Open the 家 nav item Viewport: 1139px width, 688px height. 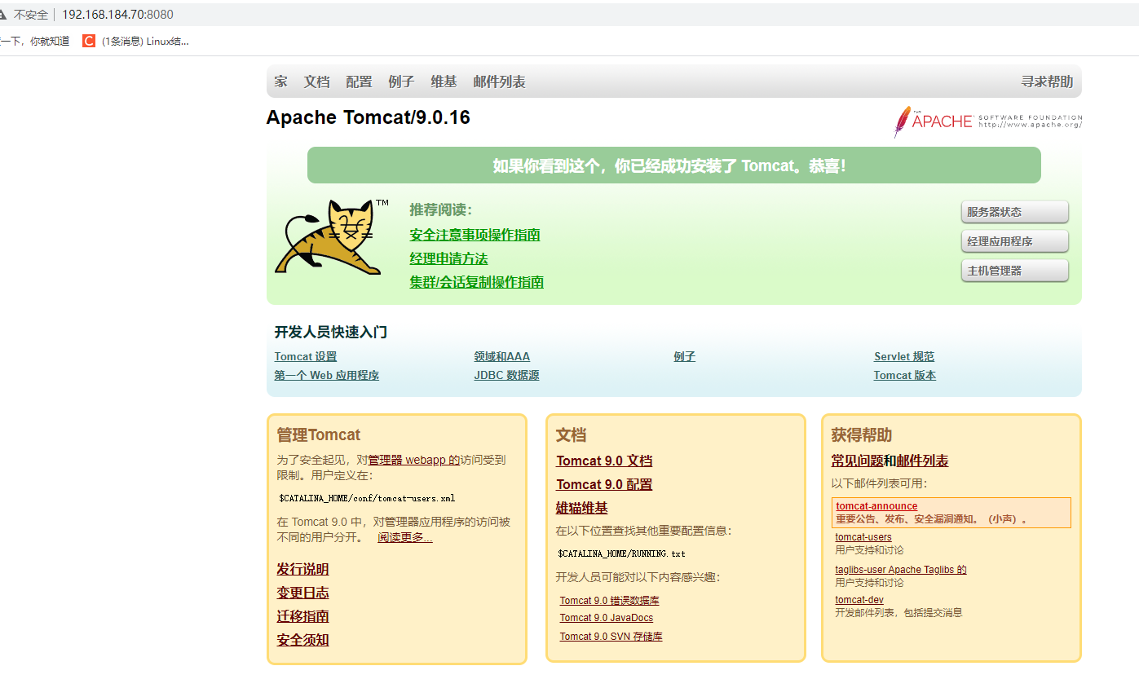(280, 82)
